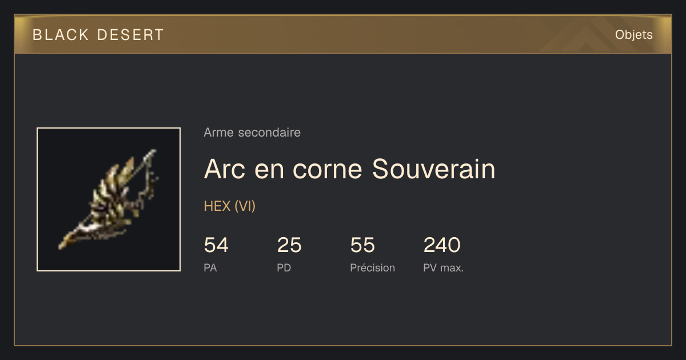Click the 55 accuracy value
Viewport: 686px width, 360px height.
pyautogui.click(x=362, y=245)
